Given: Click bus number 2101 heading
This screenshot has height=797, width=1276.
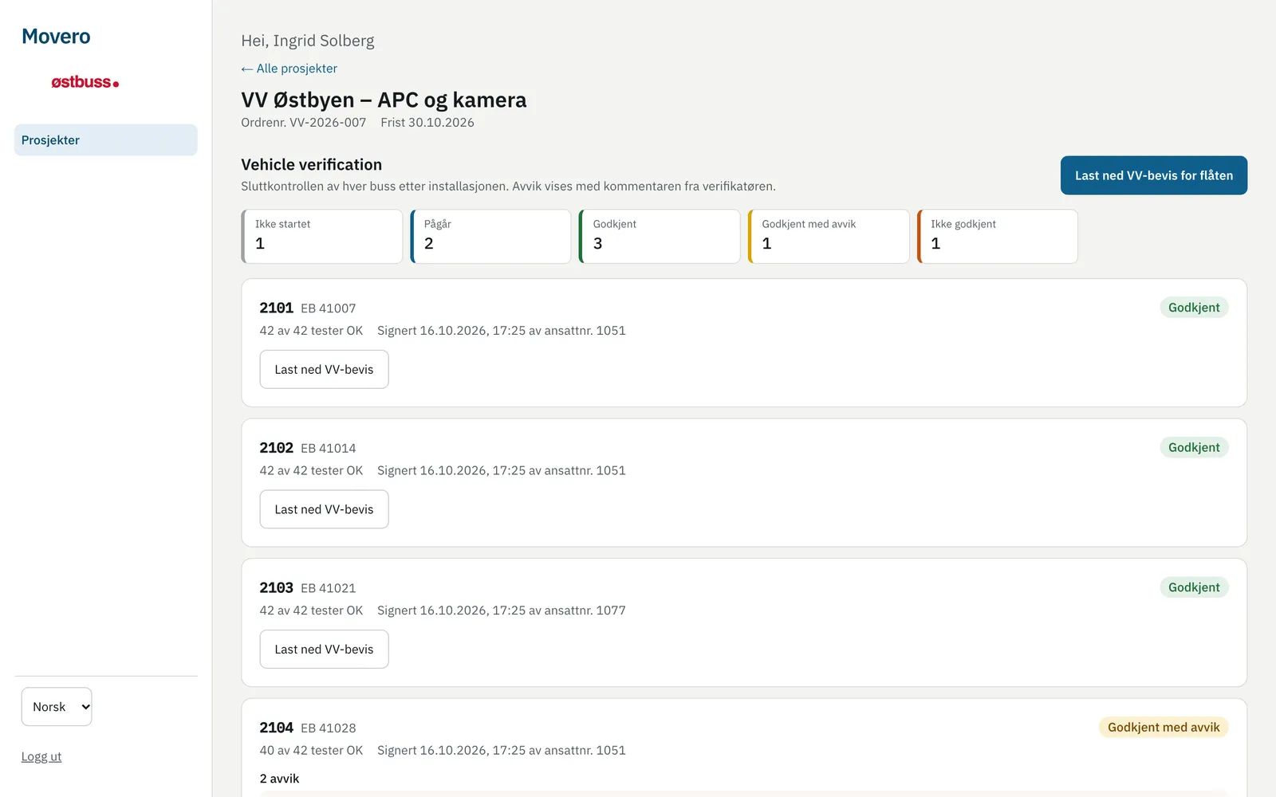Looking at the screenshot, I should tap(276, 308).
